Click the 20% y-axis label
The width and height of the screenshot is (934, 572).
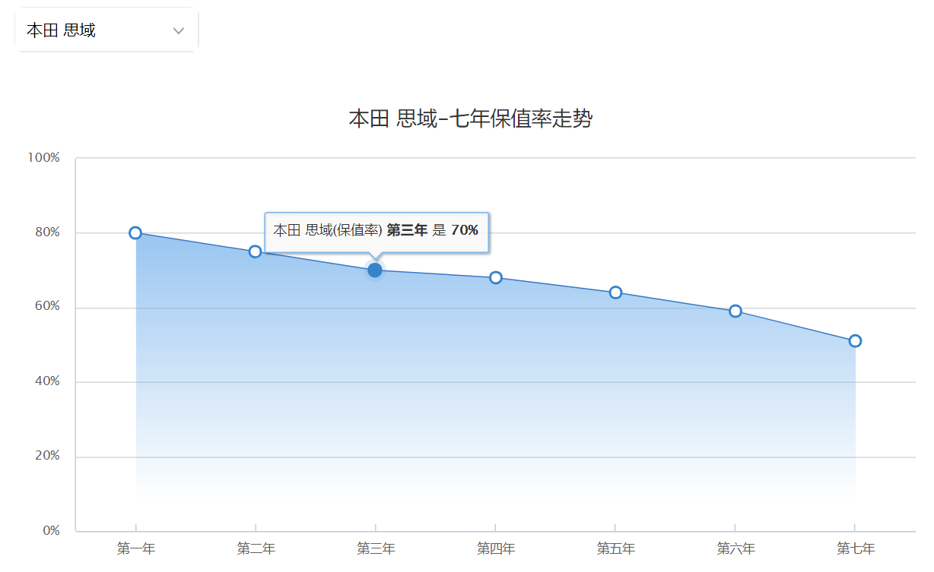point(46,457)
